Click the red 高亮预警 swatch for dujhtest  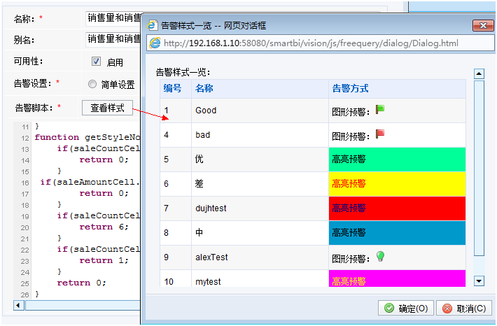pos(397,208)
